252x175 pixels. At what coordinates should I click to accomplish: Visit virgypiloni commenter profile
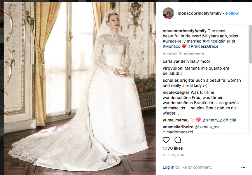173,68
